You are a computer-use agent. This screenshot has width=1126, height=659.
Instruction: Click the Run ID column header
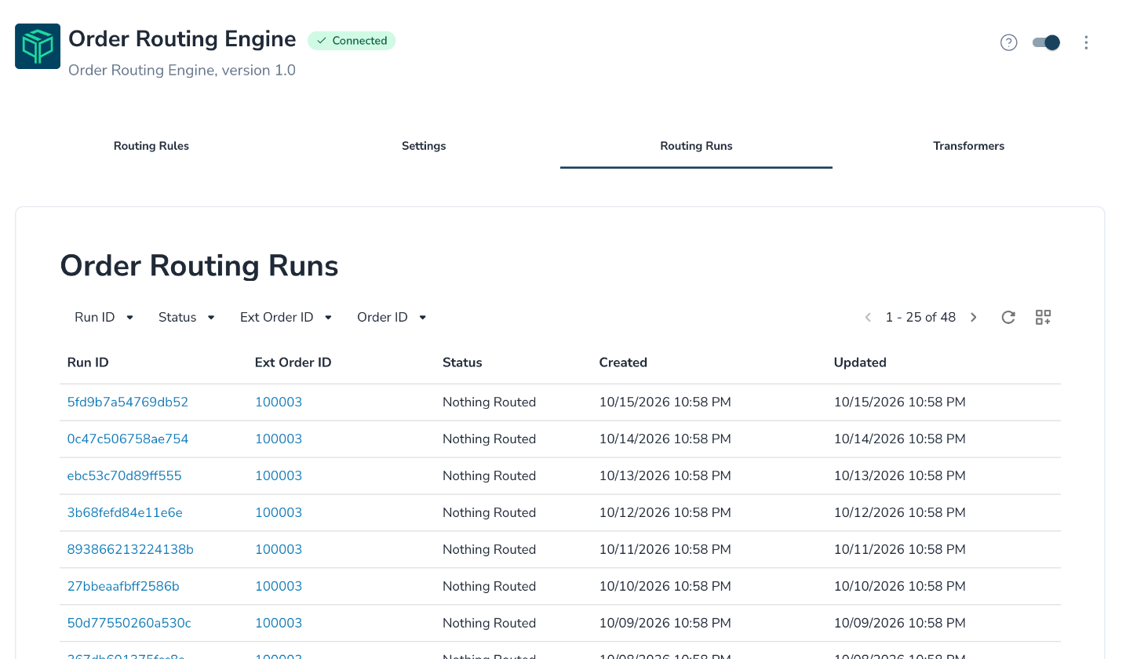click(x=88, y=362)
